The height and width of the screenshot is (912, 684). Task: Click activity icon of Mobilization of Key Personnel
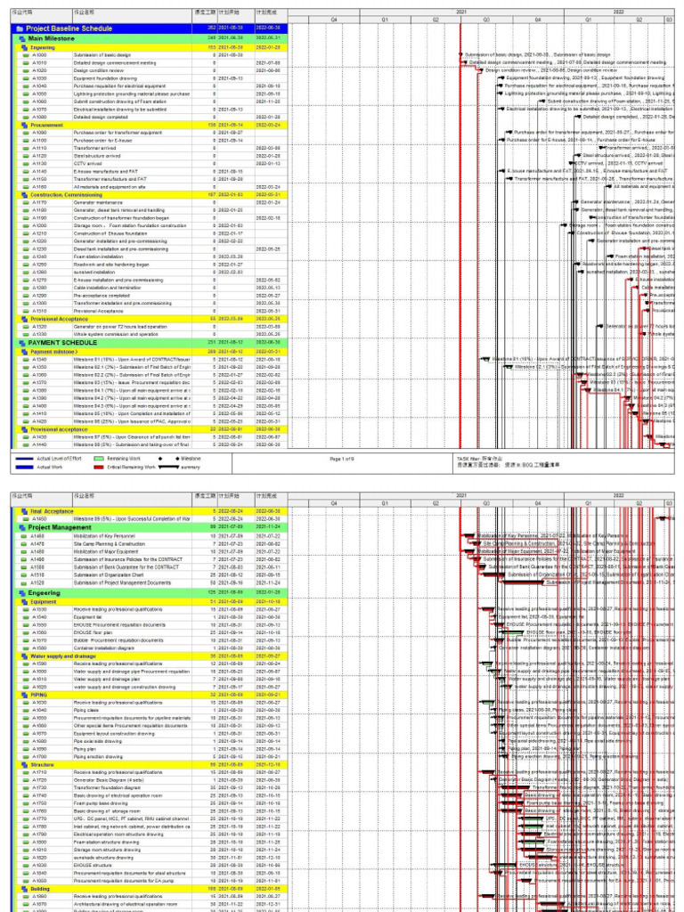pos(26,535)
